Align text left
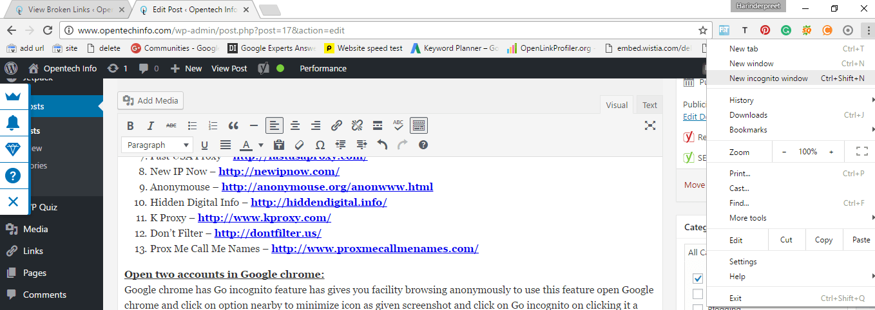The image size is (875, 310). pos(274,125)
